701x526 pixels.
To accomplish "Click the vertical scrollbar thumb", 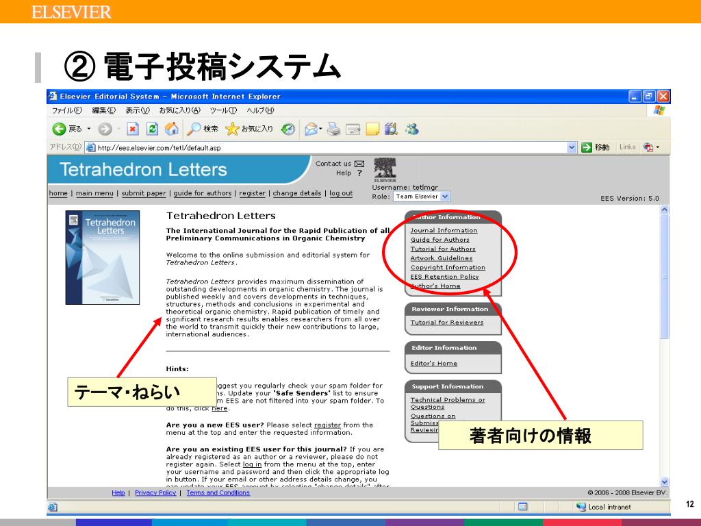I will (x=664, y=277).
